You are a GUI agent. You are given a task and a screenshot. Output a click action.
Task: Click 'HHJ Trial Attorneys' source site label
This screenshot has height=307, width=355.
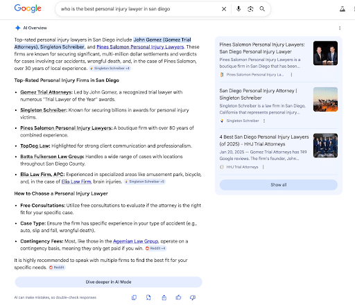point(242,167)
